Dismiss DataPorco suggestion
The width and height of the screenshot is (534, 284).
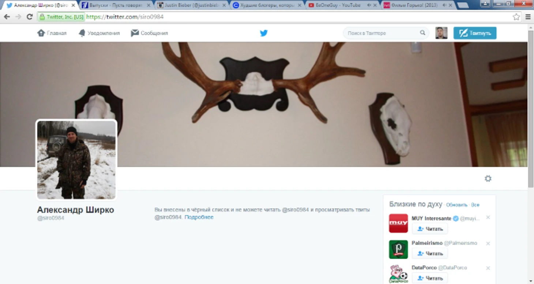pos(488,268)
